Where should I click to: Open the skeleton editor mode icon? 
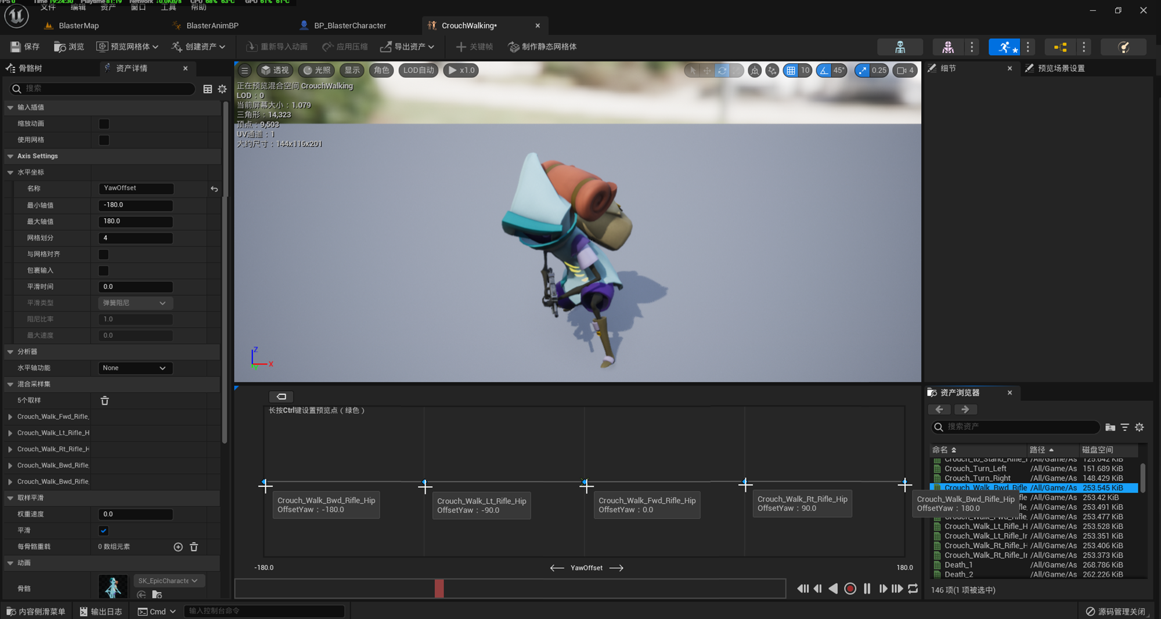900,47
